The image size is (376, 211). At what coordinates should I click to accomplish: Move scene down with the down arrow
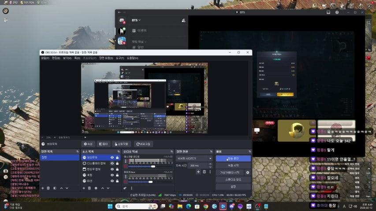coord(67,188)
